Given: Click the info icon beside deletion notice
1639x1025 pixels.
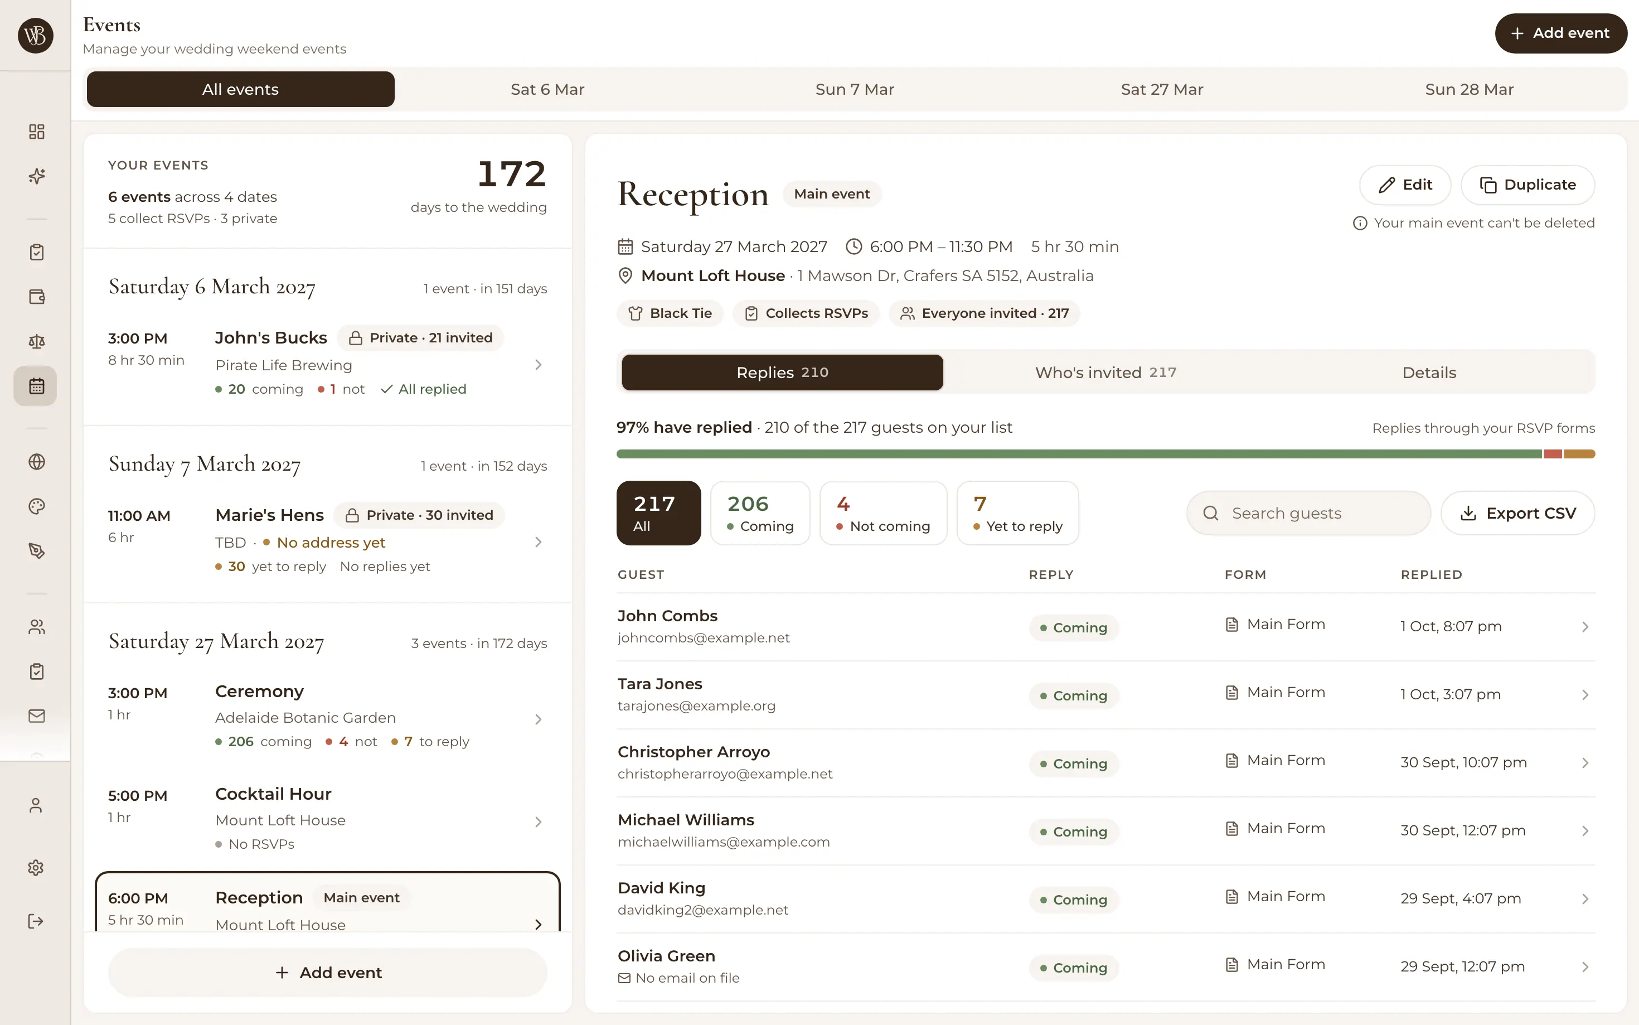Looking at the screenshot, I should [x=1359, y=223].
